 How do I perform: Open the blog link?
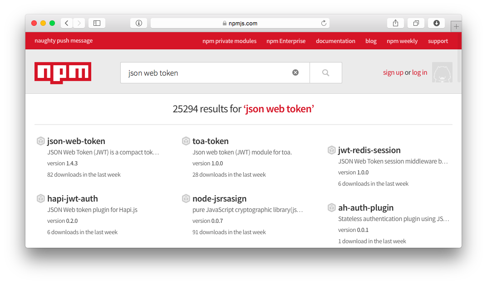coord(371,41)
